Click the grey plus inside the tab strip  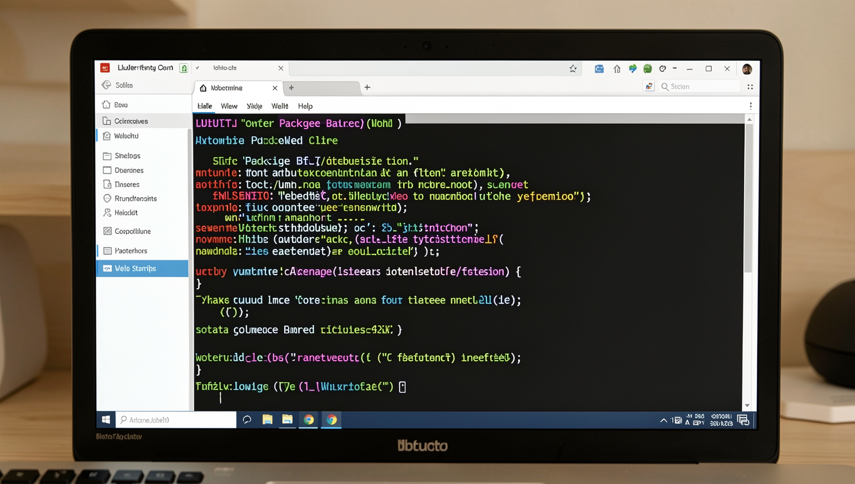(x=291, y=88)
